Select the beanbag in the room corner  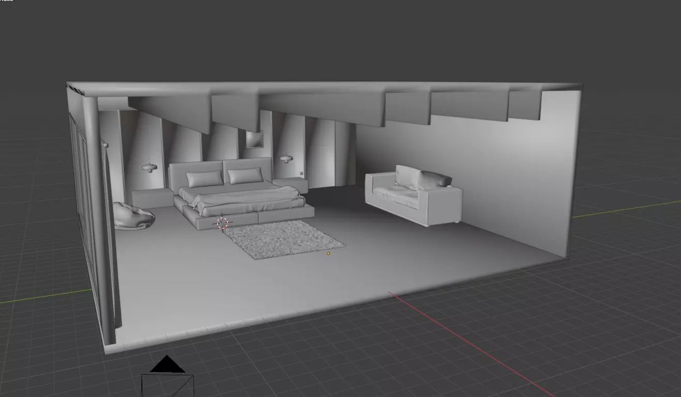click(x=134, y=216)
